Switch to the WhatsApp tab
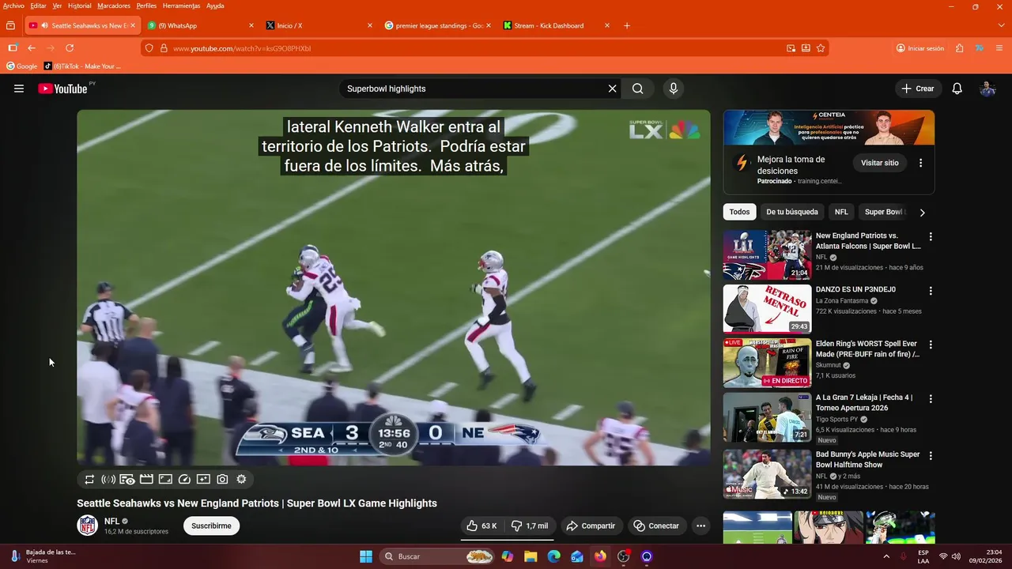The image size is (1012, 569). click(202, 25)
